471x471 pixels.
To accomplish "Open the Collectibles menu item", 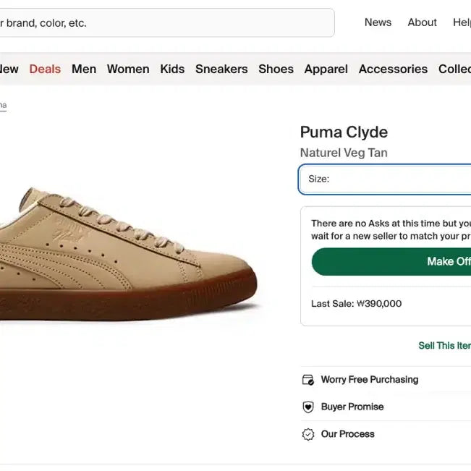I will pyautogui.click(x=454, y=69).
